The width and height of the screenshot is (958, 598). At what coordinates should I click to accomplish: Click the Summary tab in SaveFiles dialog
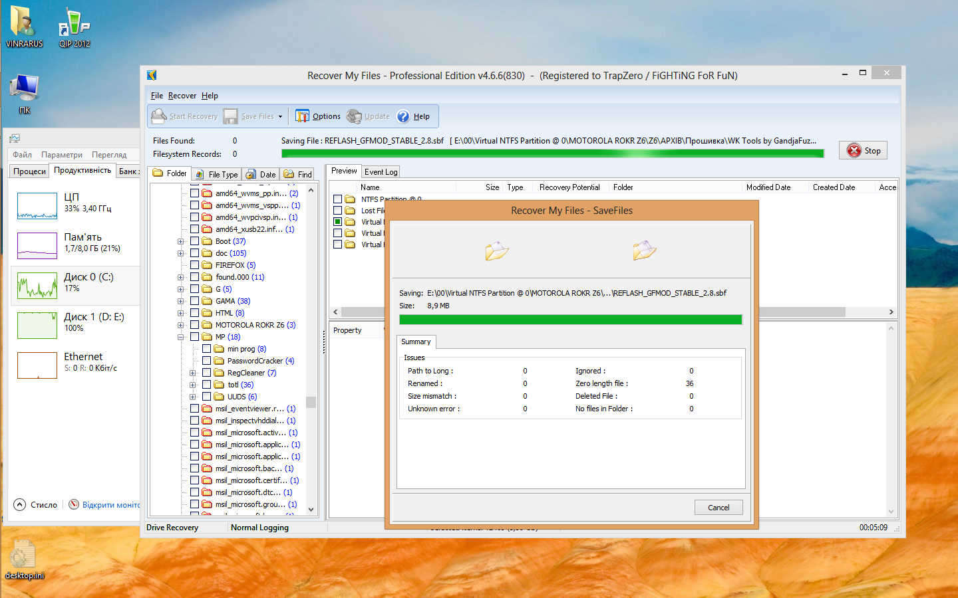point(416,342)
